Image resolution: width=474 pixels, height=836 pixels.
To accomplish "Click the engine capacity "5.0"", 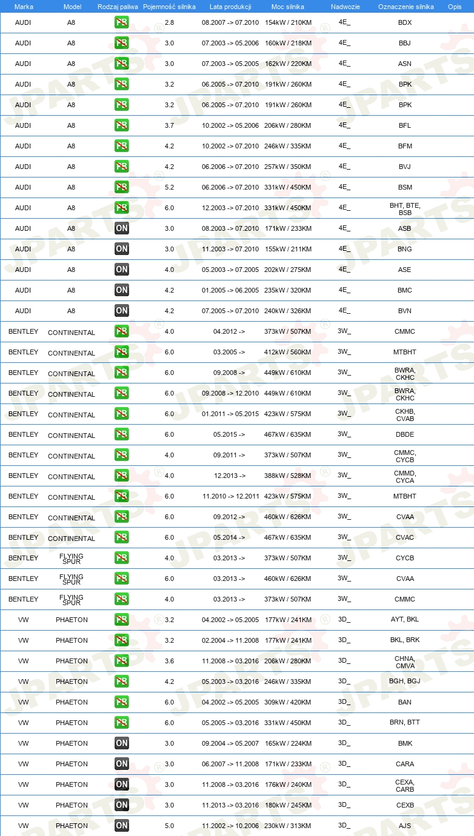I will click(170, 826).
